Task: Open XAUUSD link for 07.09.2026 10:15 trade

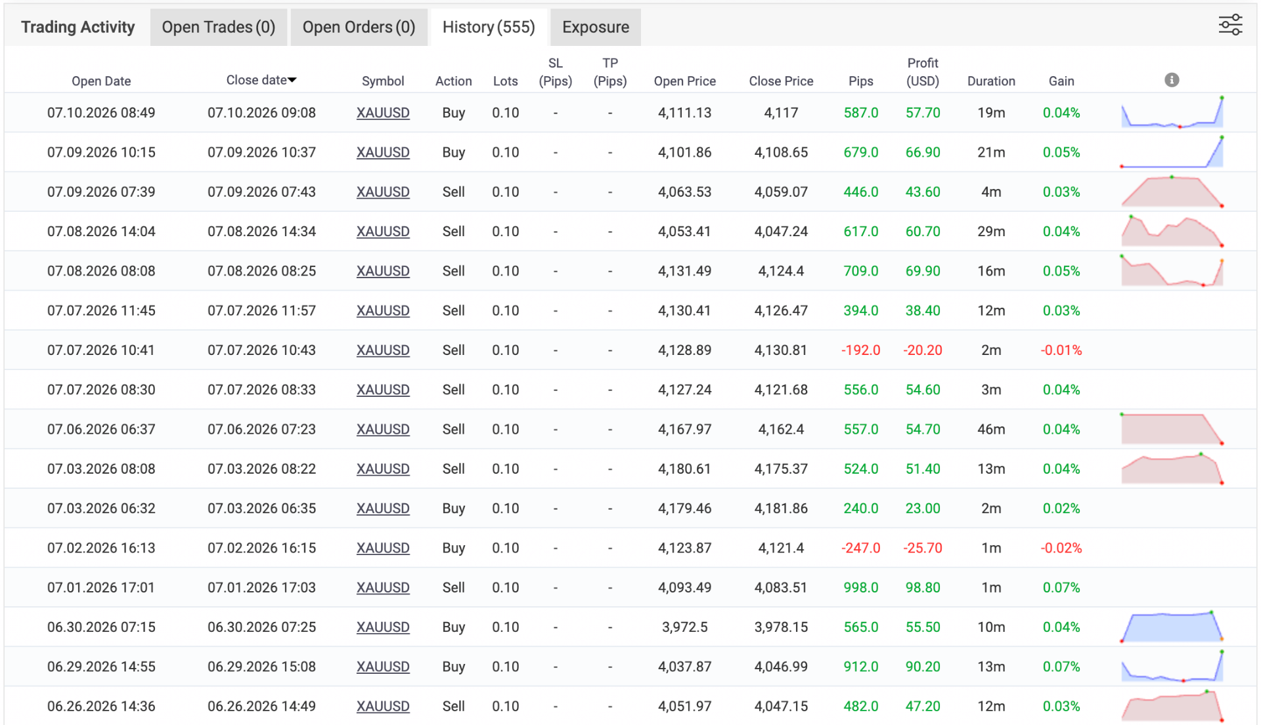Action: (383, 152)
